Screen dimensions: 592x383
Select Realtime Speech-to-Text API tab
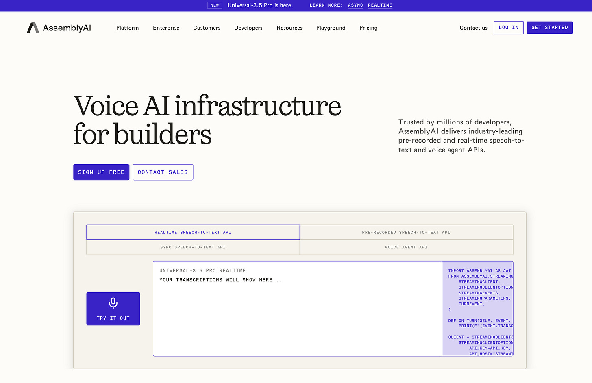point(193,232)
